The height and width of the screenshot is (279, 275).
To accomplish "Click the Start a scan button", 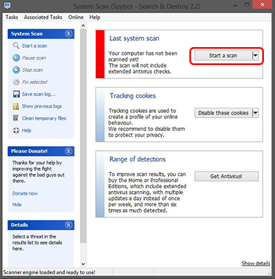I will pyautogui.click(x=223, y=55).
